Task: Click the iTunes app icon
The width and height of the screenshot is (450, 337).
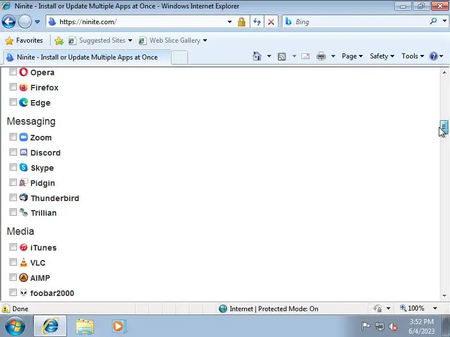Action: coord(24,247)
